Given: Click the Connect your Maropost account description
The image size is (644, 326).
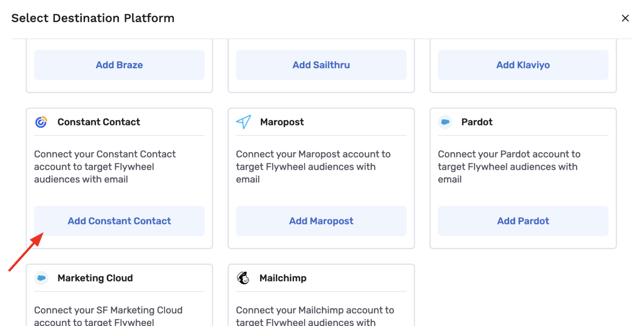Looking at the screenshot, I should (x=313, y=167).
